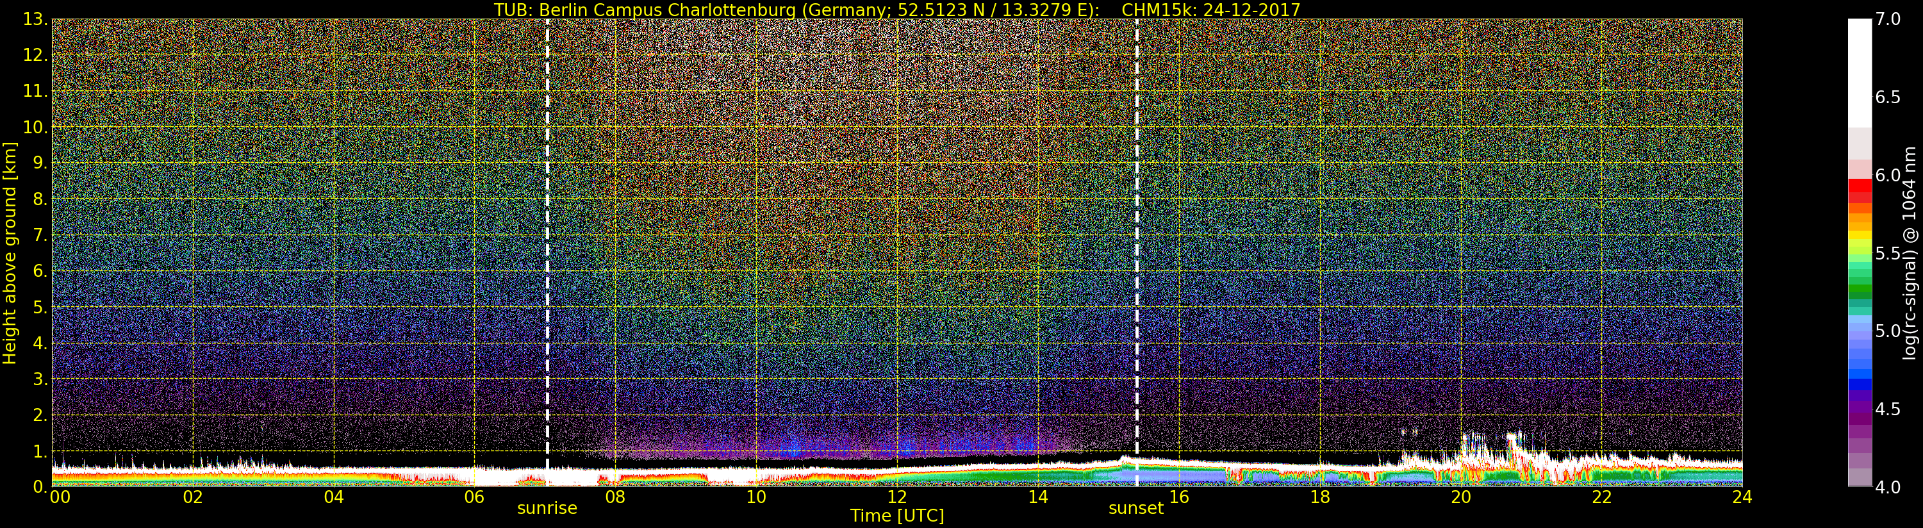Click the '12' tick on the time axis
This screenshot has width=1923, height=528.
point(896,497)
